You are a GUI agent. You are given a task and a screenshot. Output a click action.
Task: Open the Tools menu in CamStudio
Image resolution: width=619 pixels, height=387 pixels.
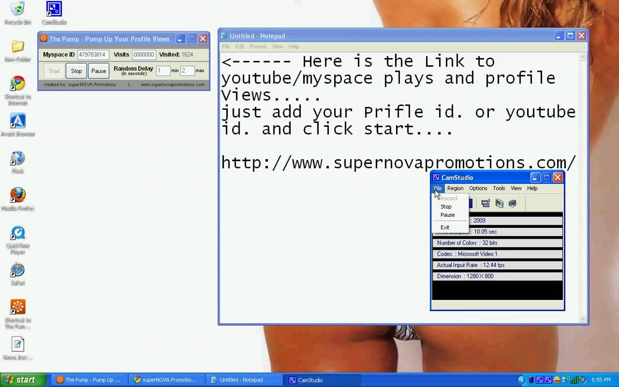[499, 188]
